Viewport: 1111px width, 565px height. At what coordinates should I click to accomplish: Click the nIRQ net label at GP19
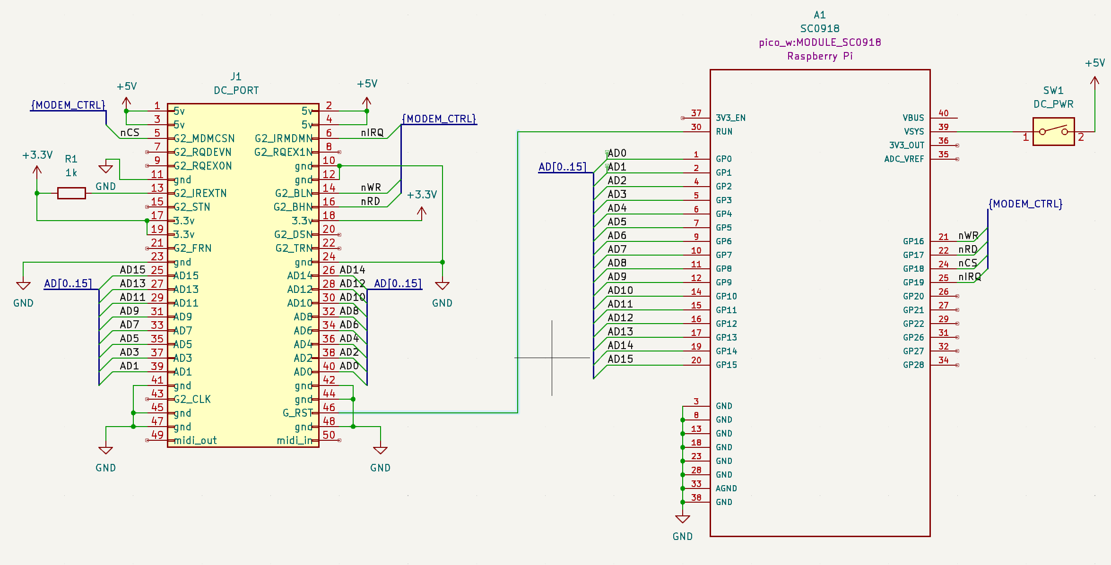tap(970, 277)
